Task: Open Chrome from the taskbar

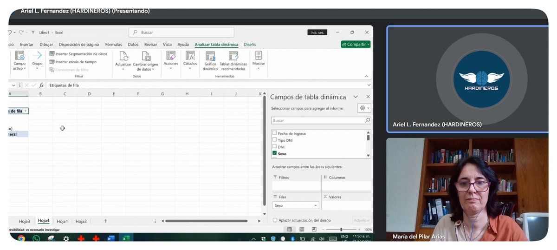Action: tap(21, 238)
